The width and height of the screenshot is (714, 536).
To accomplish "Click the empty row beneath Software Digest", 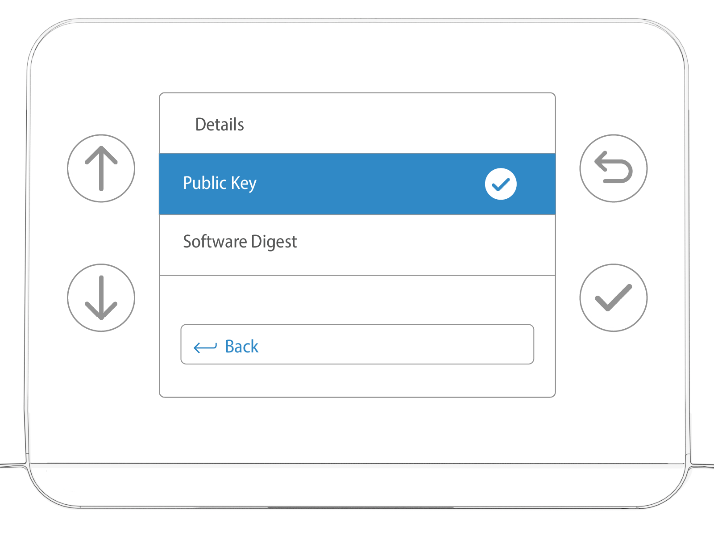I will (x=357, y=299).
